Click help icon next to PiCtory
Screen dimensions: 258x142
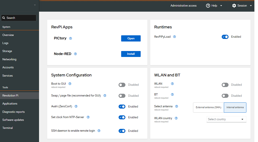tap(70, 38)
